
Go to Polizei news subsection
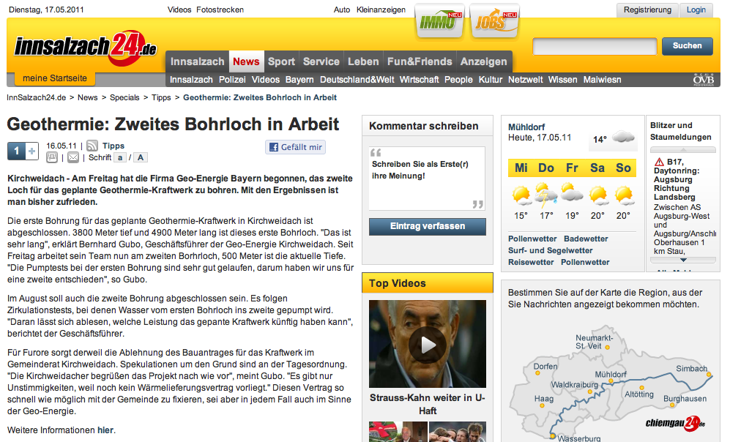pos(232,80)
